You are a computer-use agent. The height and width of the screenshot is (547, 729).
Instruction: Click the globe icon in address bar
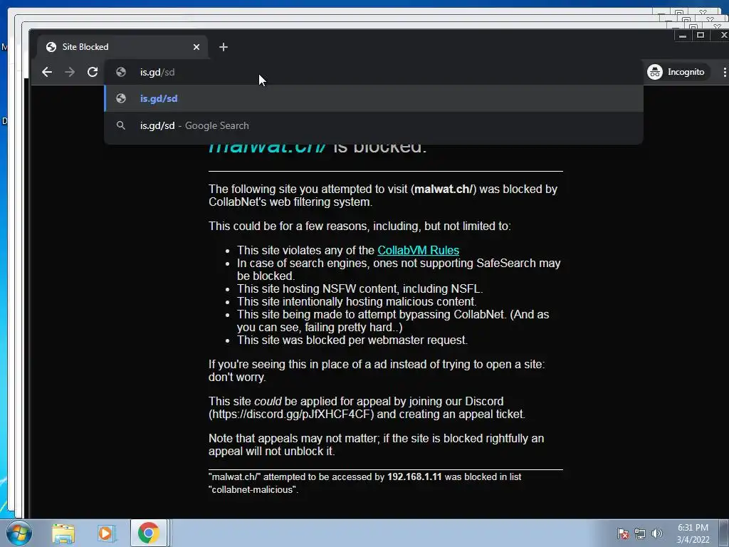point(121,72)
